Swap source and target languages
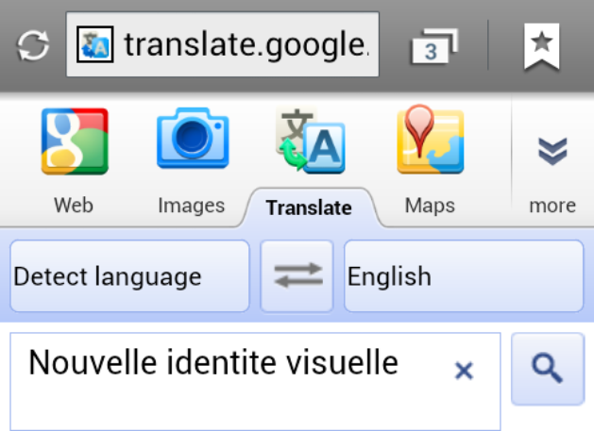594x431 pixels. point(297,275)
